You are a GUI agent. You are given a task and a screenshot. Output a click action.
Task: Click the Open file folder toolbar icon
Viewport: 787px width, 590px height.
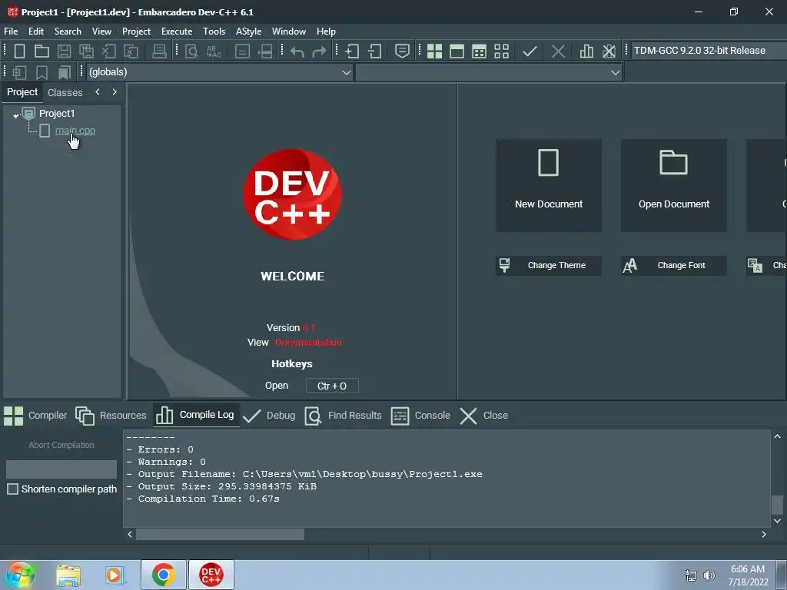coord(42,51)
